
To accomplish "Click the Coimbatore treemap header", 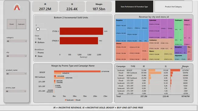I will [153, 40].
